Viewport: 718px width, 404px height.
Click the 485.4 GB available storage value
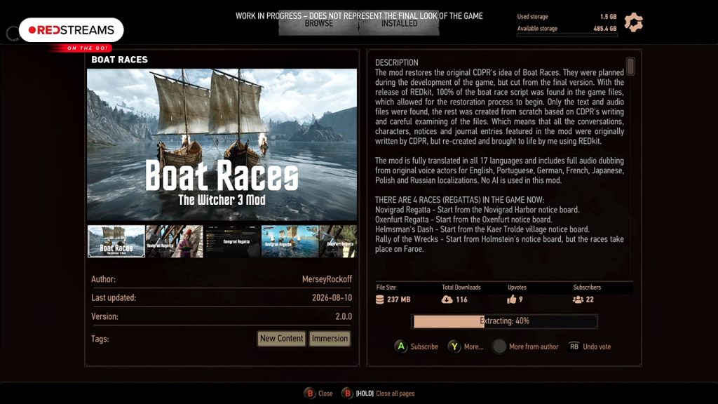point(605,28)
